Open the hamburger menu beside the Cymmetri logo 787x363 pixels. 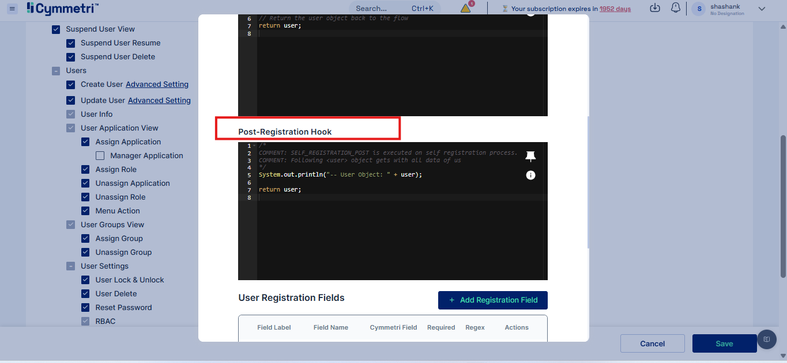click(x=13, y=9)
